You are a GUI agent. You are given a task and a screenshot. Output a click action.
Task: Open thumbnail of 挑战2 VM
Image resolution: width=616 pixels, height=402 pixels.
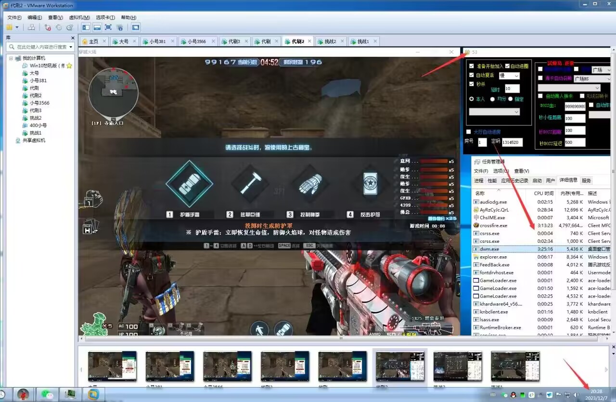click(457, 366)
